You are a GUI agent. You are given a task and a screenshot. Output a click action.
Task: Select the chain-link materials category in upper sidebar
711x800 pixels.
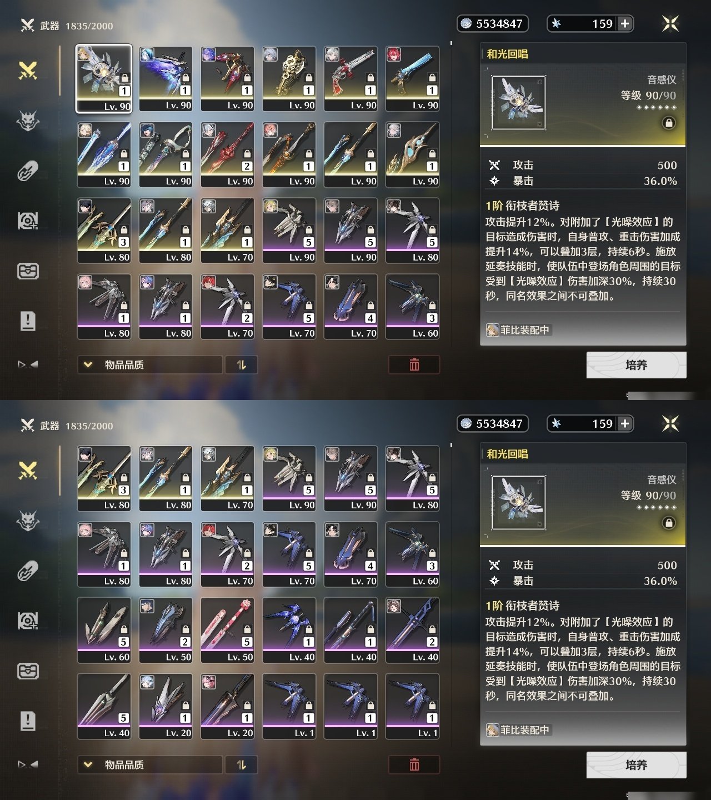pos(28,171)
